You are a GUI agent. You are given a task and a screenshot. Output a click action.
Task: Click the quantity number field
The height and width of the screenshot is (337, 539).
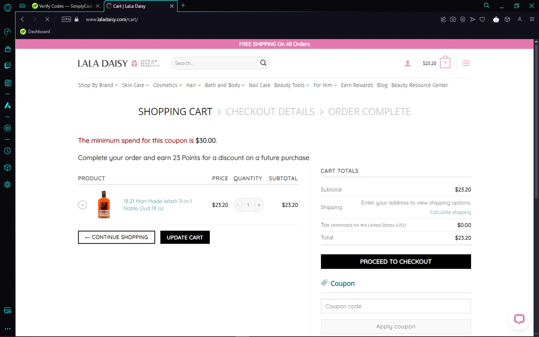248,205
